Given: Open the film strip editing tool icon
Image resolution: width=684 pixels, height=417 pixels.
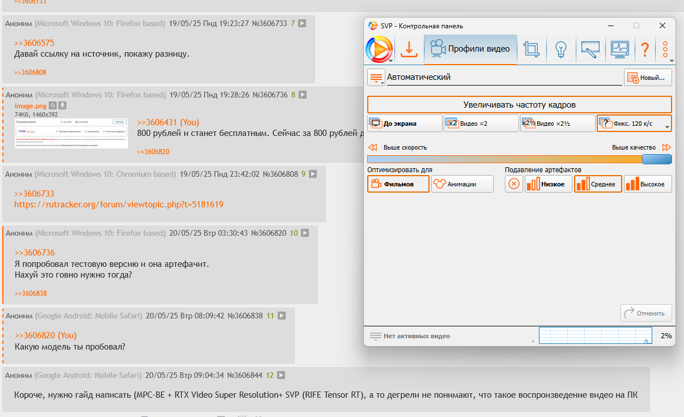Looking at the screenshot, I should pyautogui.click(x=590, y=49).
